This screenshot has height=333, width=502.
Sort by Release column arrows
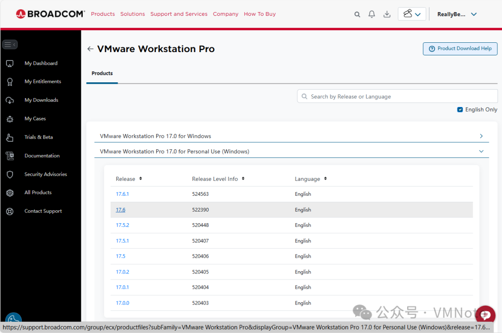point(140,179)
